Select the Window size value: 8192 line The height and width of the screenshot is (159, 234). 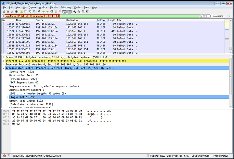coord(26,101)
